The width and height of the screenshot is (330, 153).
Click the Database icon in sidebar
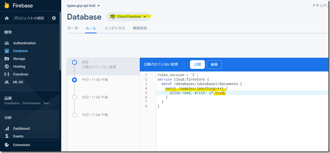pyautogui.click(x=7, y=51)
